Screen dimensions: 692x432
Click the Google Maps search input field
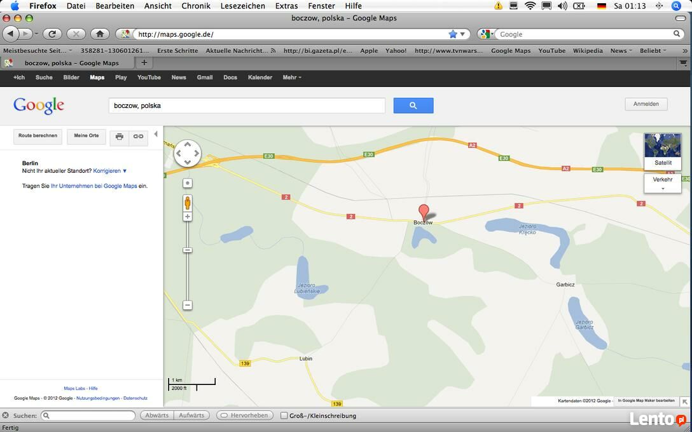(247, 105)
